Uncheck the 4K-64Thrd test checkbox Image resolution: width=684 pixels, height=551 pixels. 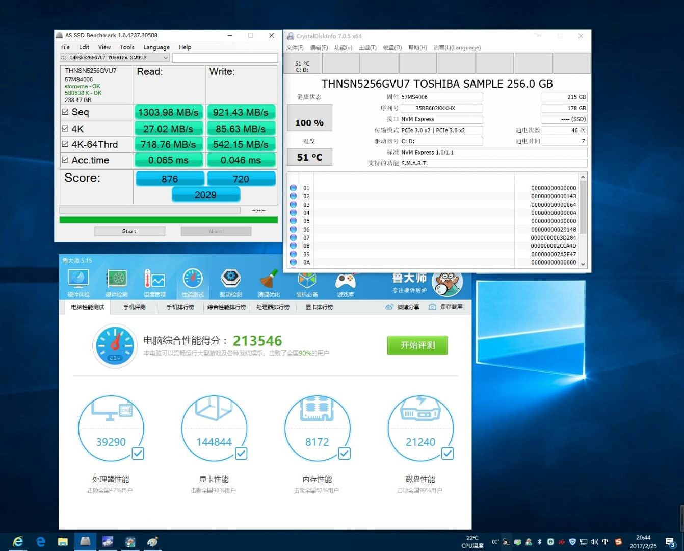point(65,144)
